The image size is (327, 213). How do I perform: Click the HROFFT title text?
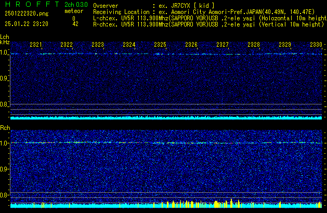coord(32,4)
